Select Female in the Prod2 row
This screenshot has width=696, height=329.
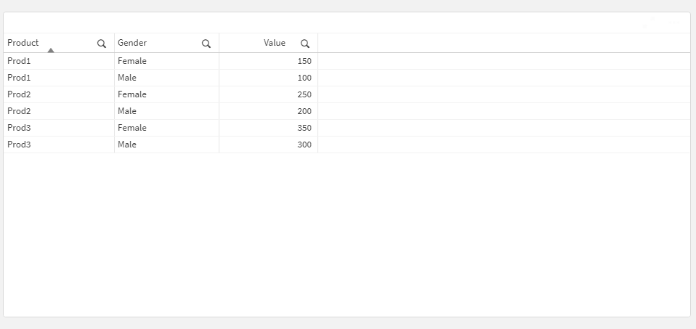pyautogui.click(x=132, y=94)
